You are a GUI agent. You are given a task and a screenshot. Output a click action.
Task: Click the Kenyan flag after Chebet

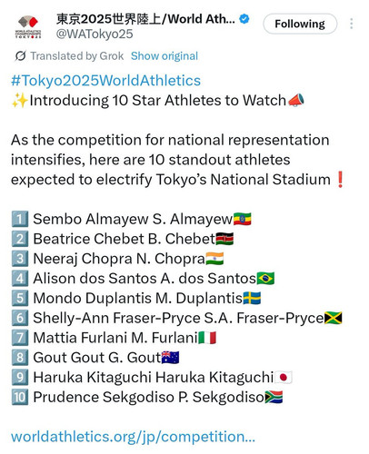pos(224,239)
